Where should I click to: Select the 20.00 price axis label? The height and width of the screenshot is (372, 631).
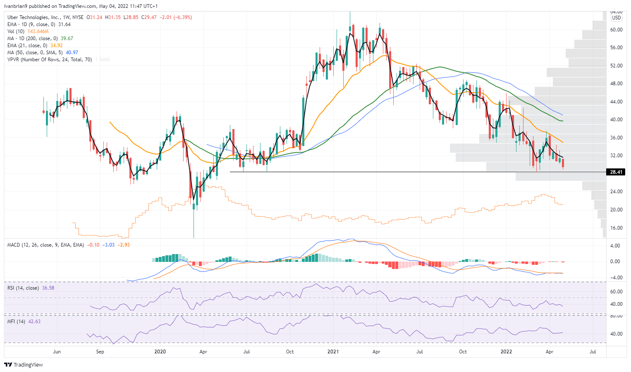coord(617,210)
